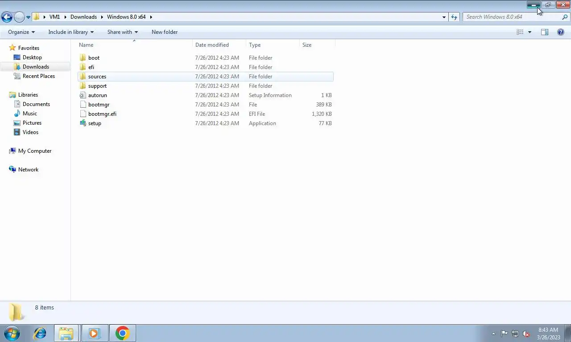Select the sources folder icon

click(83, 77)
